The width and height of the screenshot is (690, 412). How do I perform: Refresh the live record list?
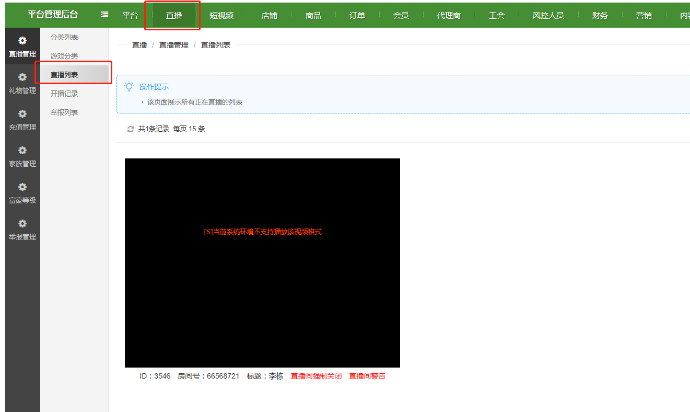click(130, 129)
